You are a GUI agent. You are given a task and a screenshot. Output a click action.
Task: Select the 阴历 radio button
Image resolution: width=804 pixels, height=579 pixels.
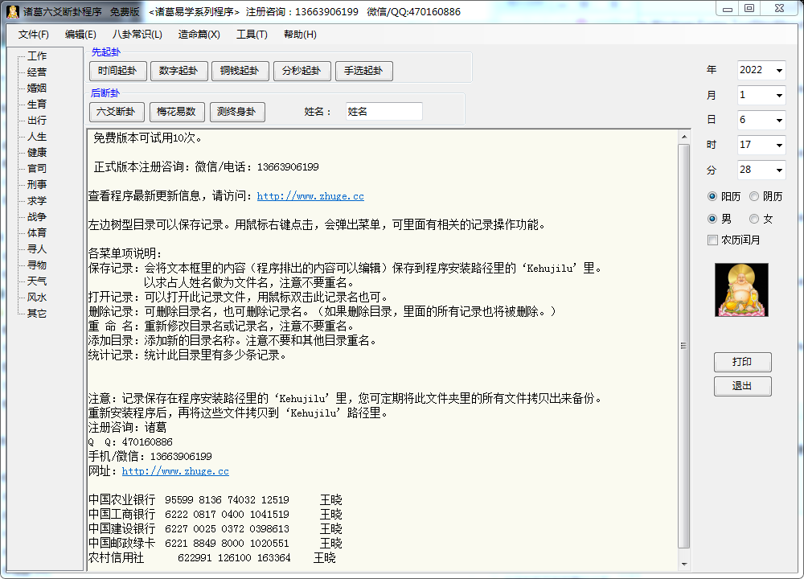click(x=754, y=196)
